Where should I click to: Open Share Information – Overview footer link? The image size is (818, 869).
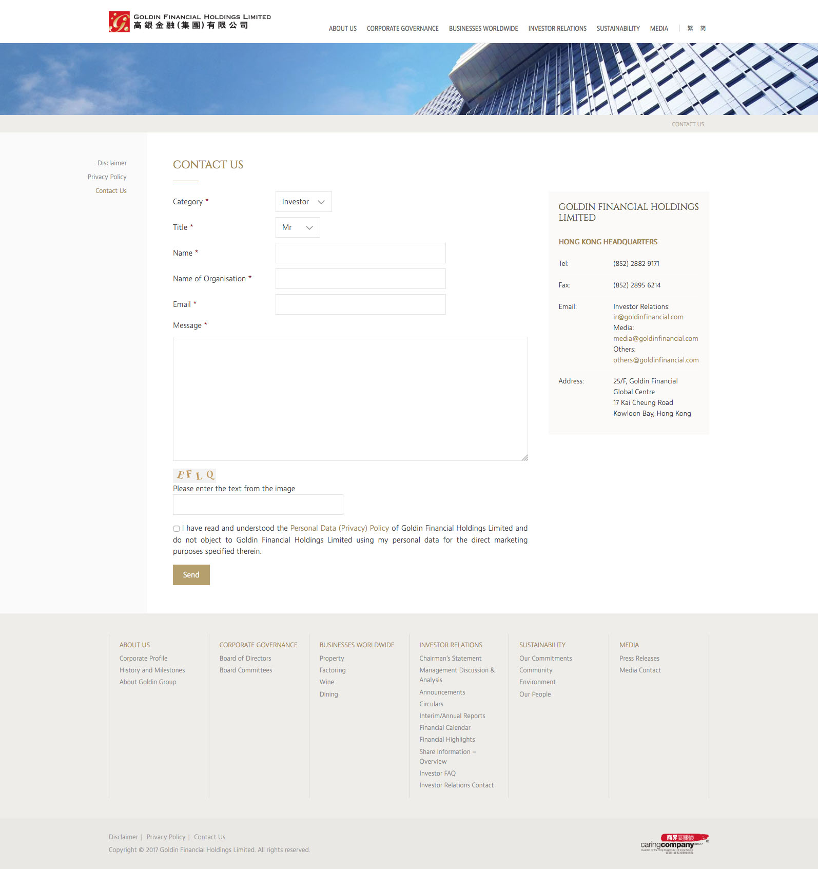tap(447, 757)
